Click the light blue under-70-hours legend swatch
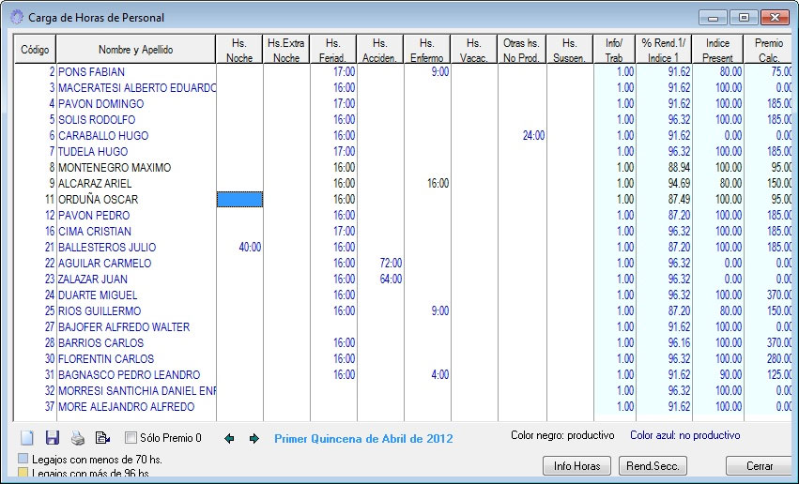The width and height of the screenshot is (799, 484). click(23, 459)
